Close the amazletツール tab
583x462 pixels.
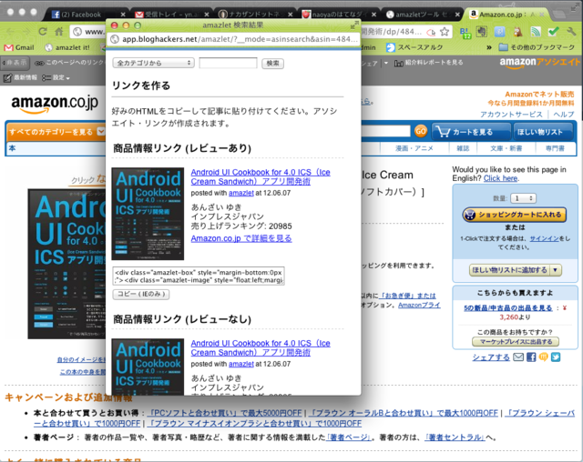click(x=457, y=15)
